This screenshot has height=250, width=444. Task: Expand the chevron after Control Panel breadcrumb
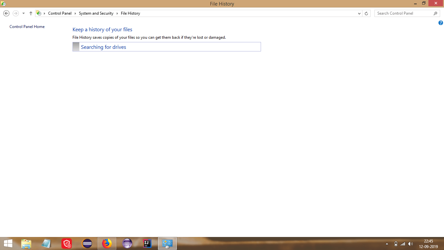point(75,13)
